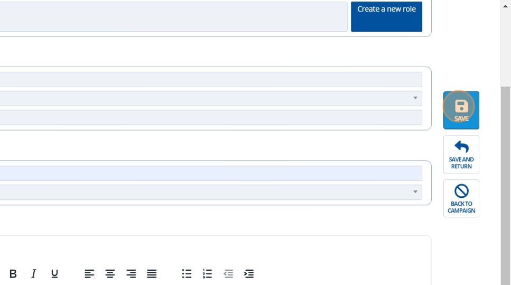Screen dimensions: 511x285
Task: Click the Save floppy disk button
Action: [461, 110]
